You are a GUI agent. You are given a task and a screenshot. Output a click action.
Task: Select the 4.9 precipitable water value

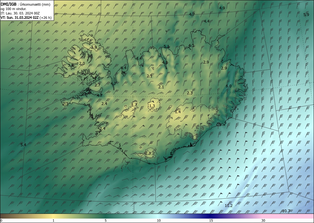coord(222,8)
